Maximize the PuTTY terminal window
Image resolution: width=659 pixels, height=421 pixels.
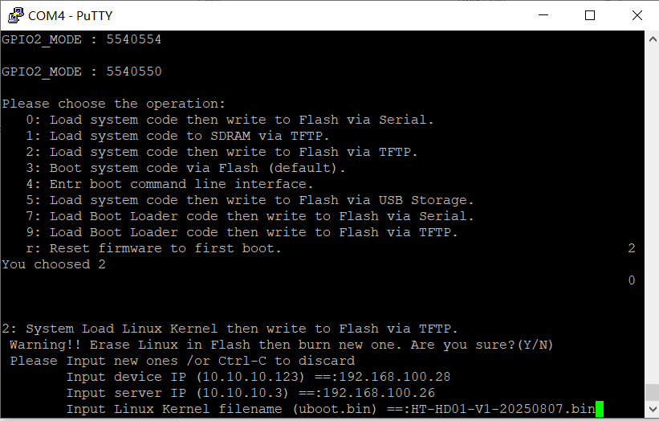click(590, 15)
